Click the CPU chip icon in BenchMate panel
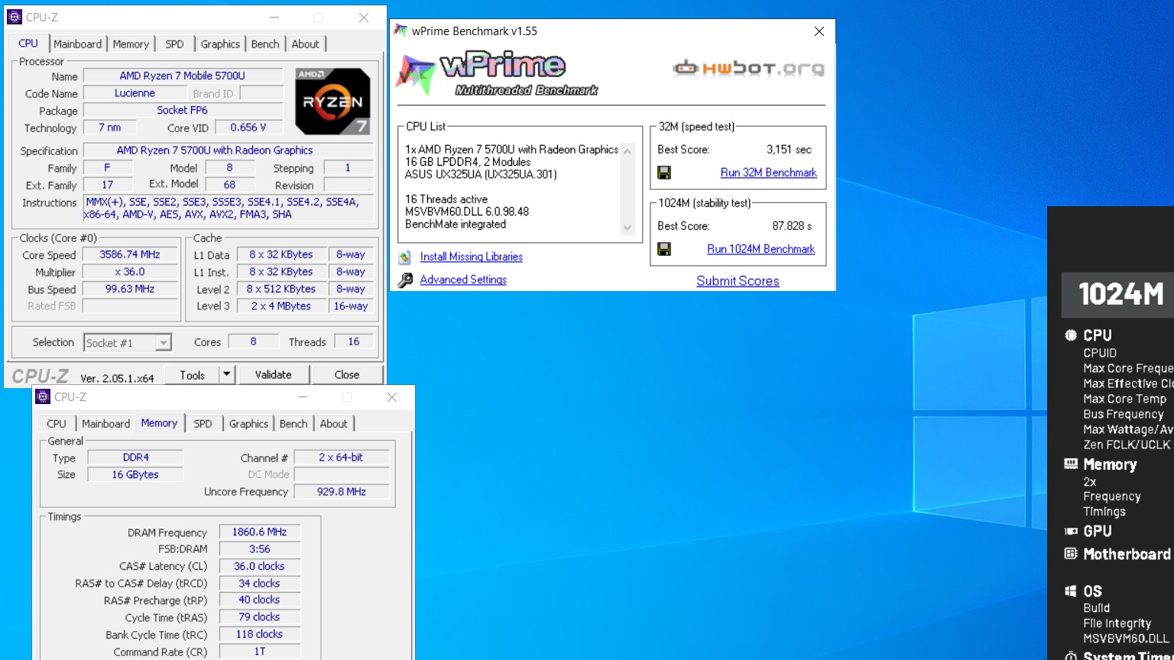 (x=1071, y=335)
